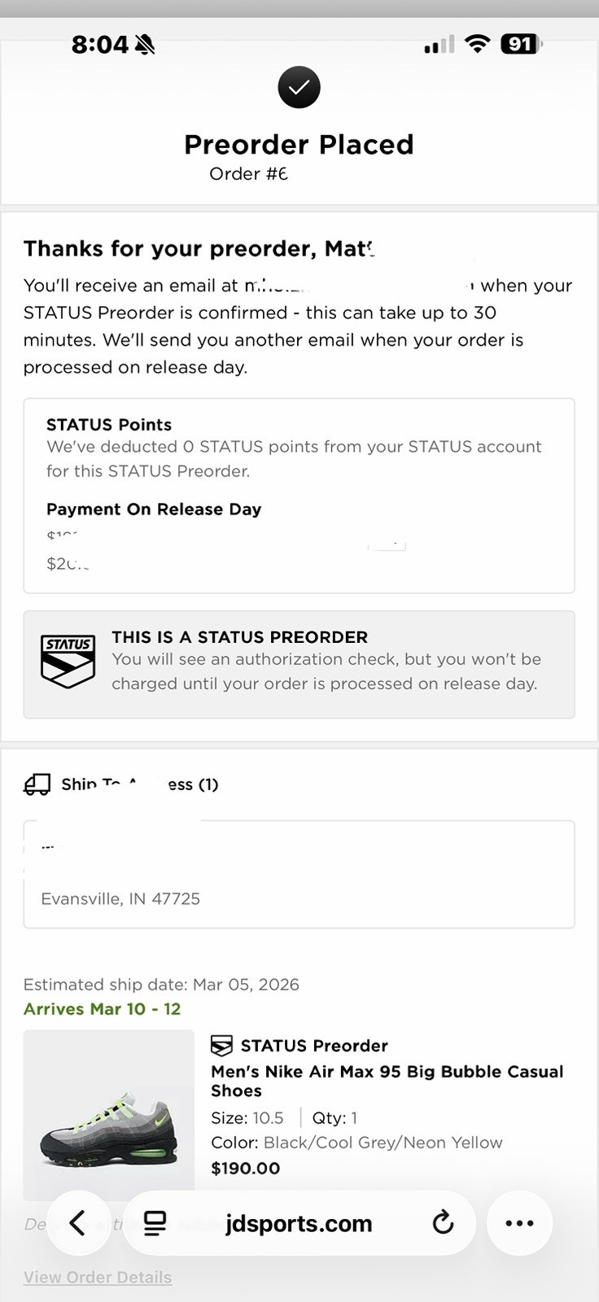Open the three-dots more options menu

click(x=519, y=1222)
